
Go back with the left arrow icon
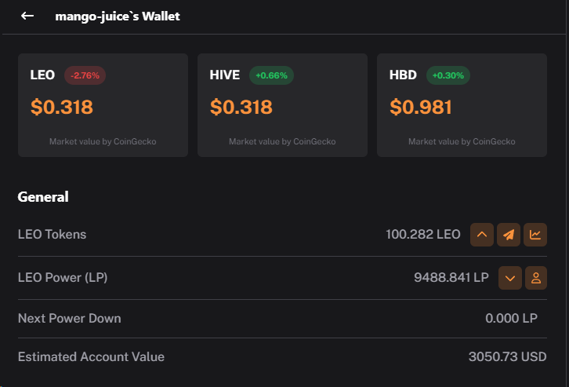tap(27, 16)
